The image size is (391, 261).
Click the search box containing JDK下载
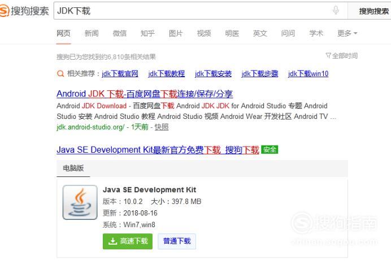coord(201,11)
